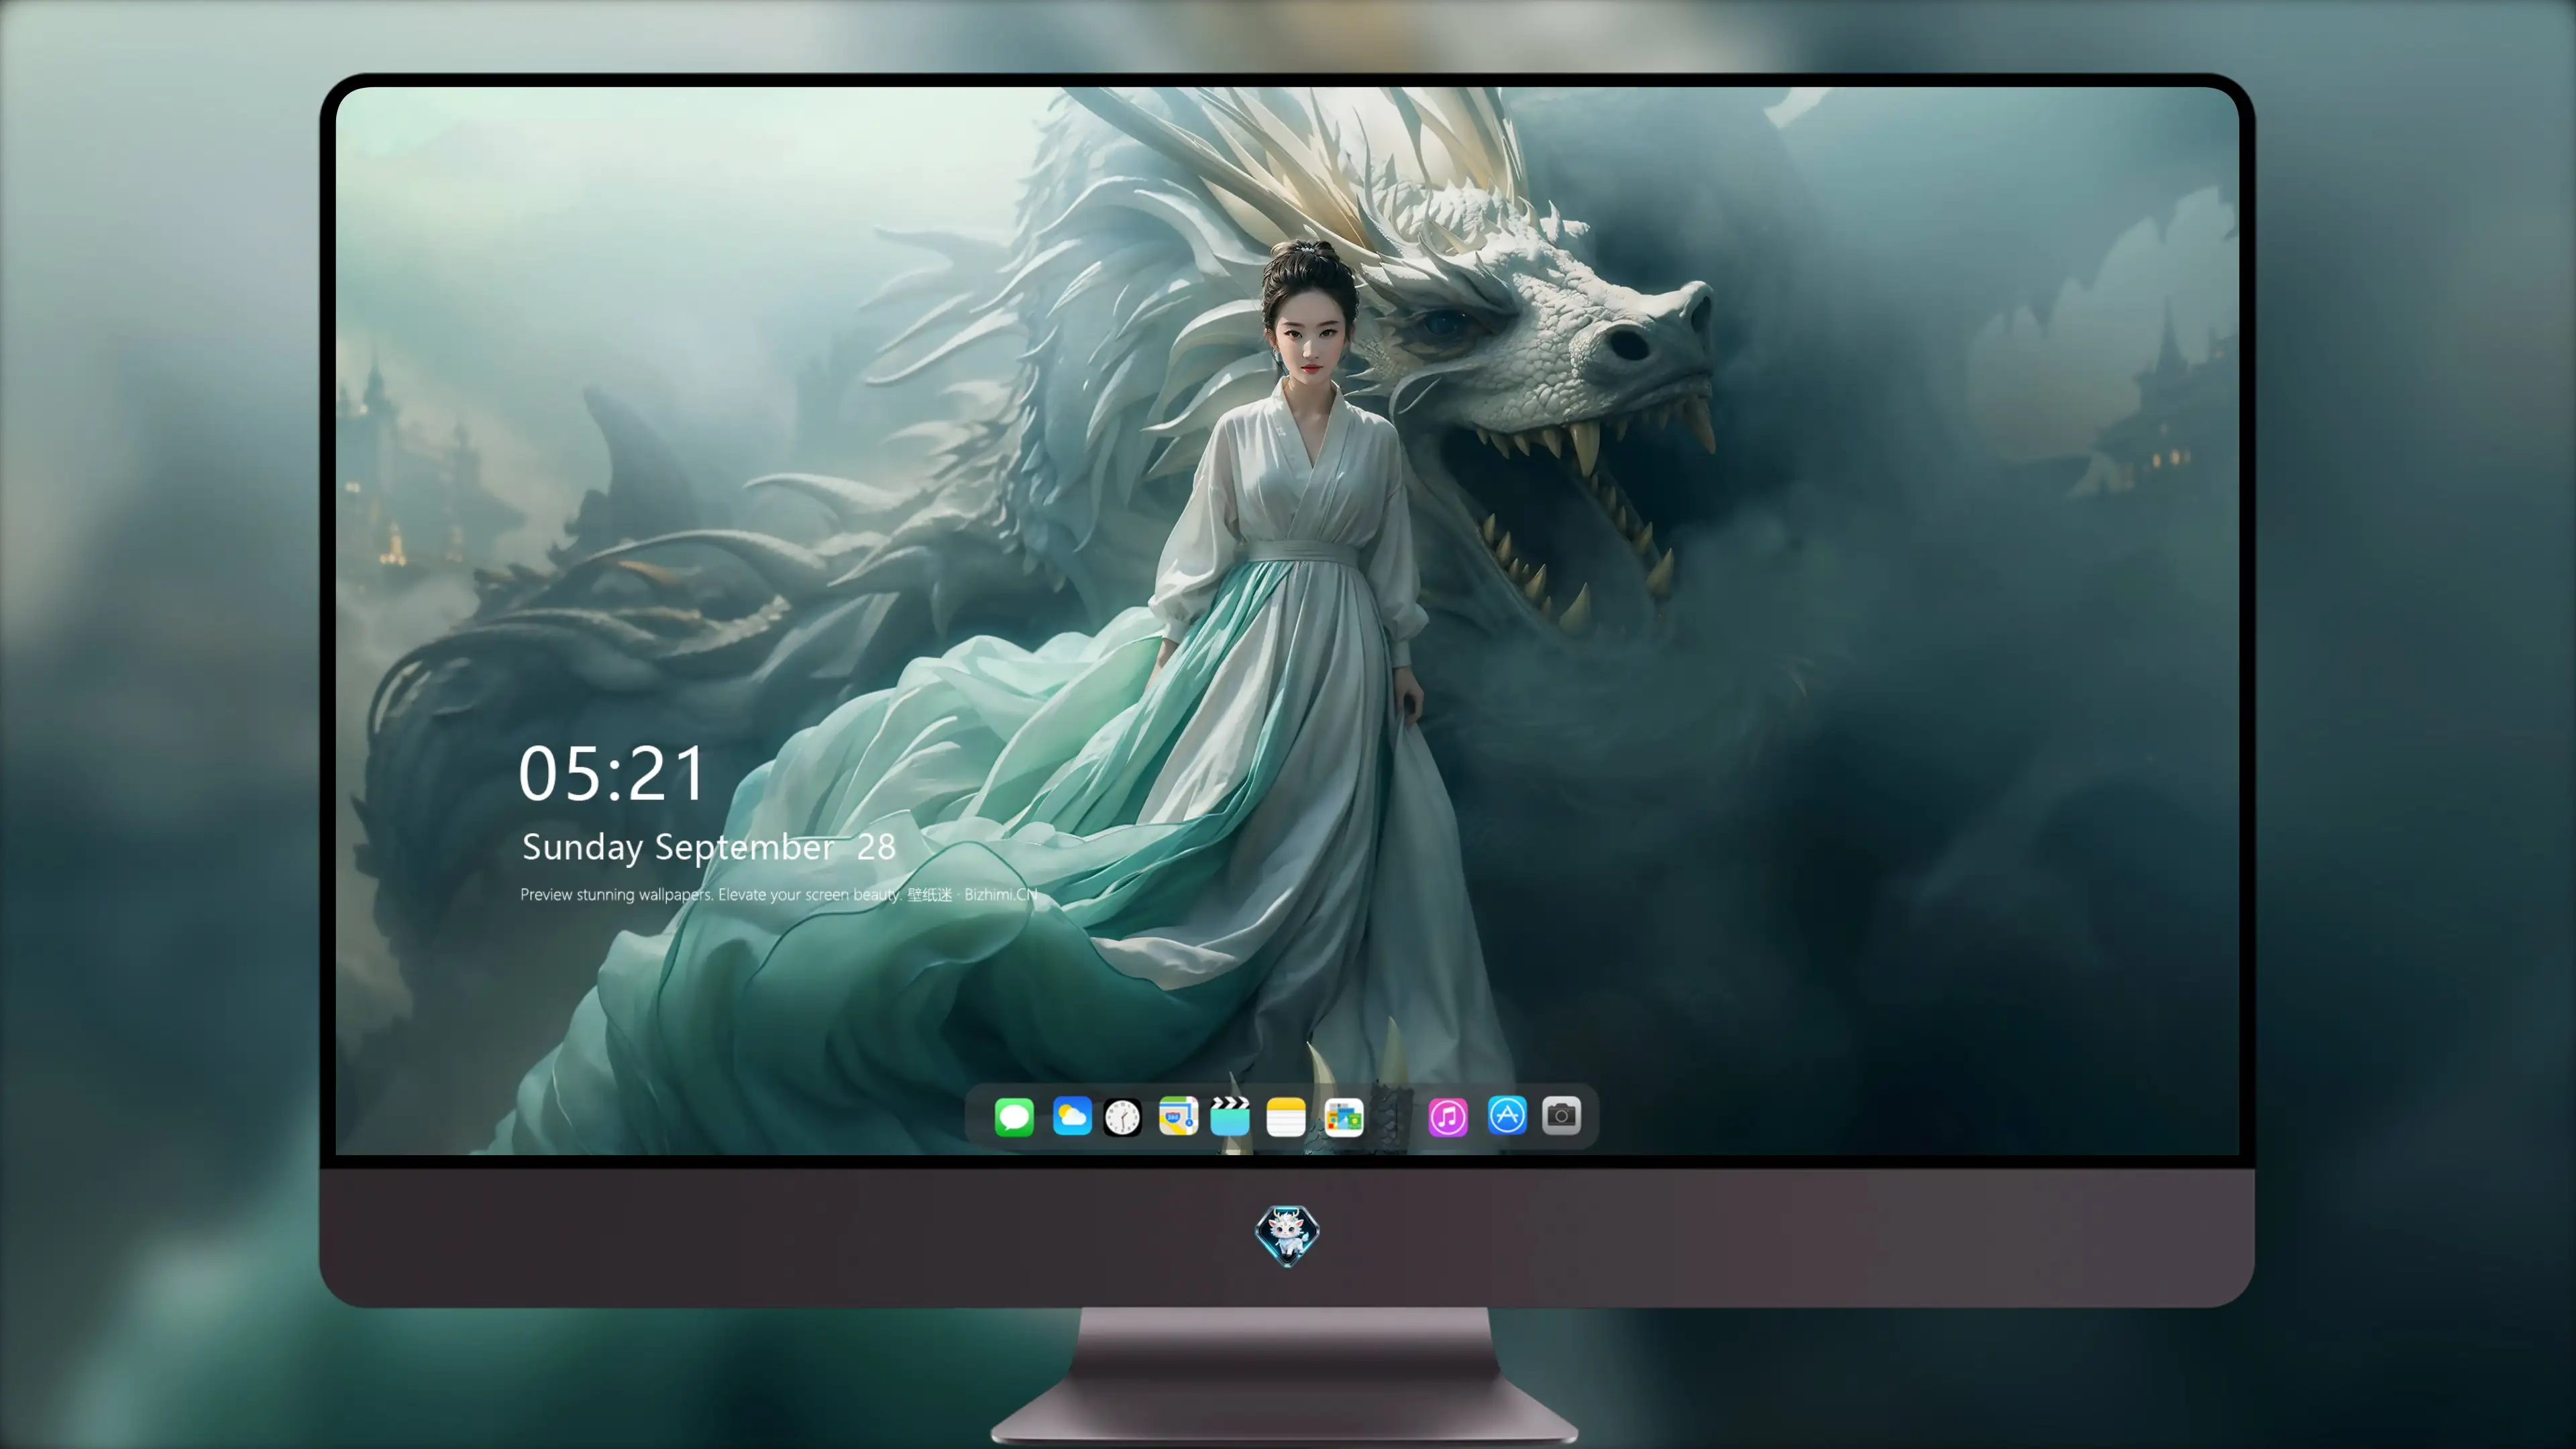The image size is (2576, 1449).
Task: Open the green Messages app in the dock
Action: 1014,1116
